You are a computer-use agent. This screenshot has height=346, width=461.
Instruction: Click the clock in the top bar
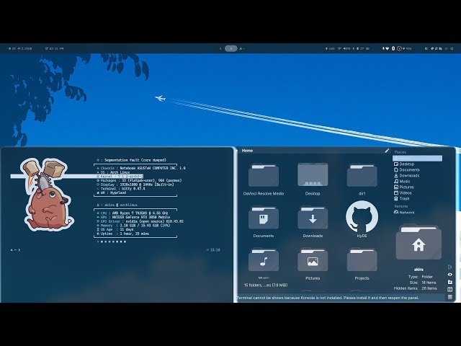[x=55, y=48]
